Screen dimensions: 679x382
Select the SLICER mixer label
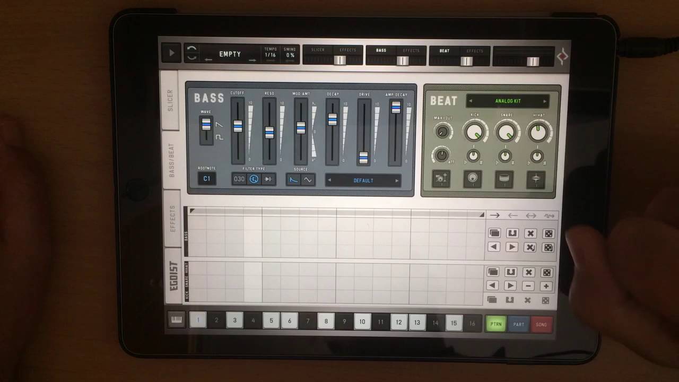click(x=318, y=50)
